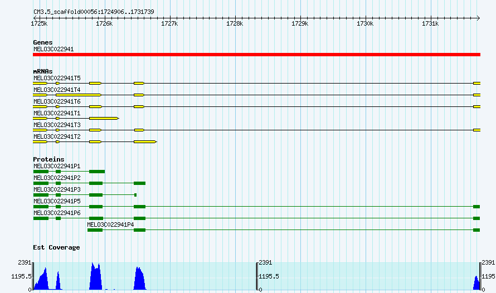This screenshot has height=293, width=496.
Task: Select protein MELO3C022941P2 label
Action: 57,178
